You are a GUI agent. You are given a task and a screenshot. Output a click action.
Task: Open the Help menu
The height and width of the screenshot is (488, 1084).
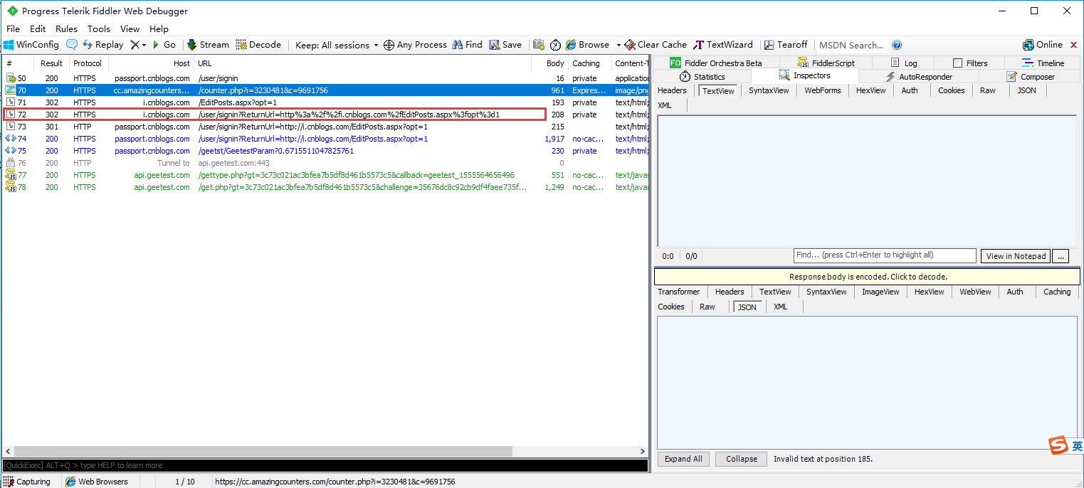pos(159,29)
